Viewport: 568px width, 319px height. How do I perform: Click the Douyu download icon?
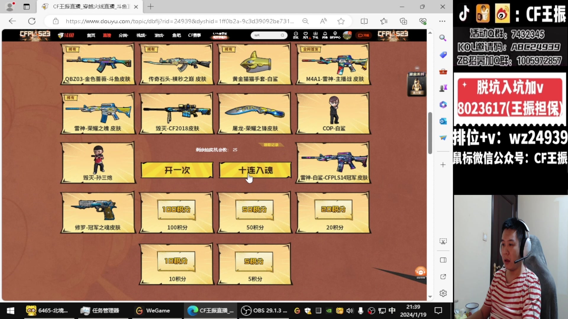click(315, 35)
